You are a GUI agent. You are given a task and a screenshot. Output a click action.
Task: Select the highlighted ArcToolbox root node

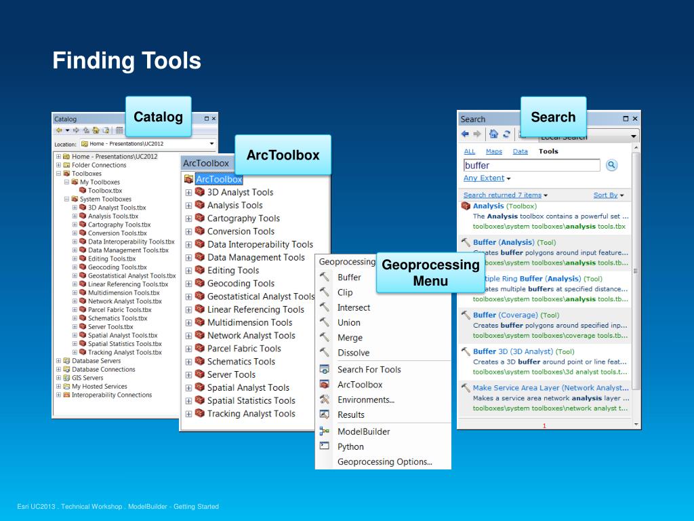[x=219, y=179]
